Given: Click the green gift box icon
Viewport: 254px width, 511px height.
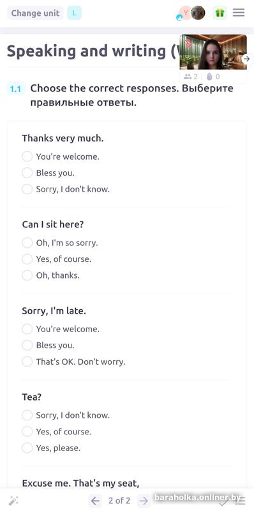Looking at the screenshot, I should click(x=220, y=13).
